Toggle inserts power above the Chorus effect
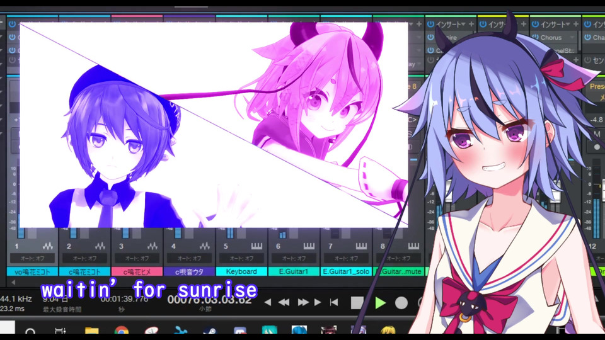The height and width of the screenshot is (340, 605). click(535, 25)
